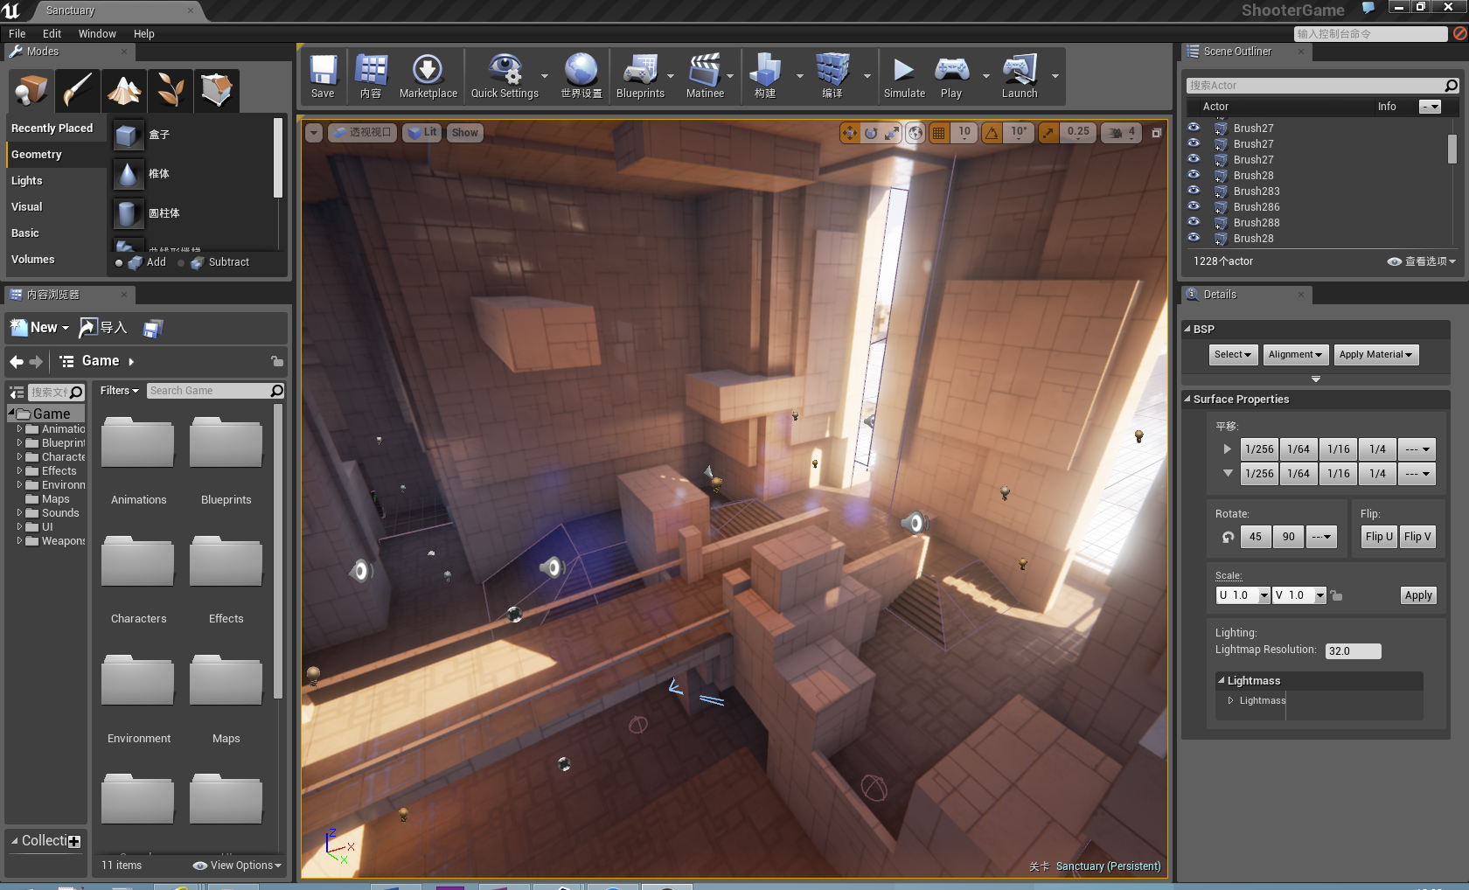The image size is (1469, 890).
Task: Select the Foliage mode leaf icon
Action: 170,90
